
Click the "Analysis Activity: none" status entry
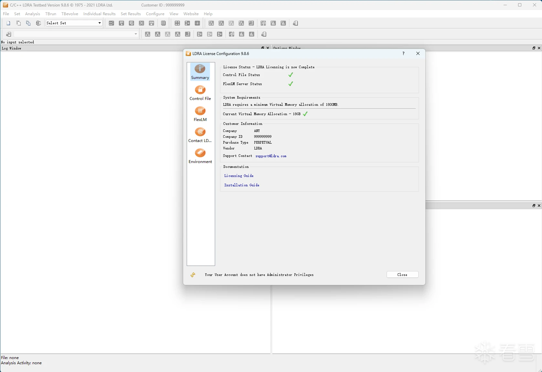[21, 363]
